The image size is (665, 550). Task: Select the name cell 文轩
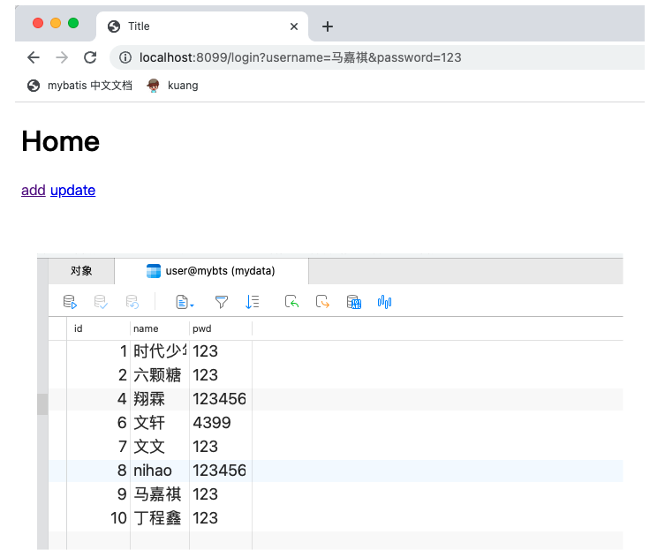[160, 423]
